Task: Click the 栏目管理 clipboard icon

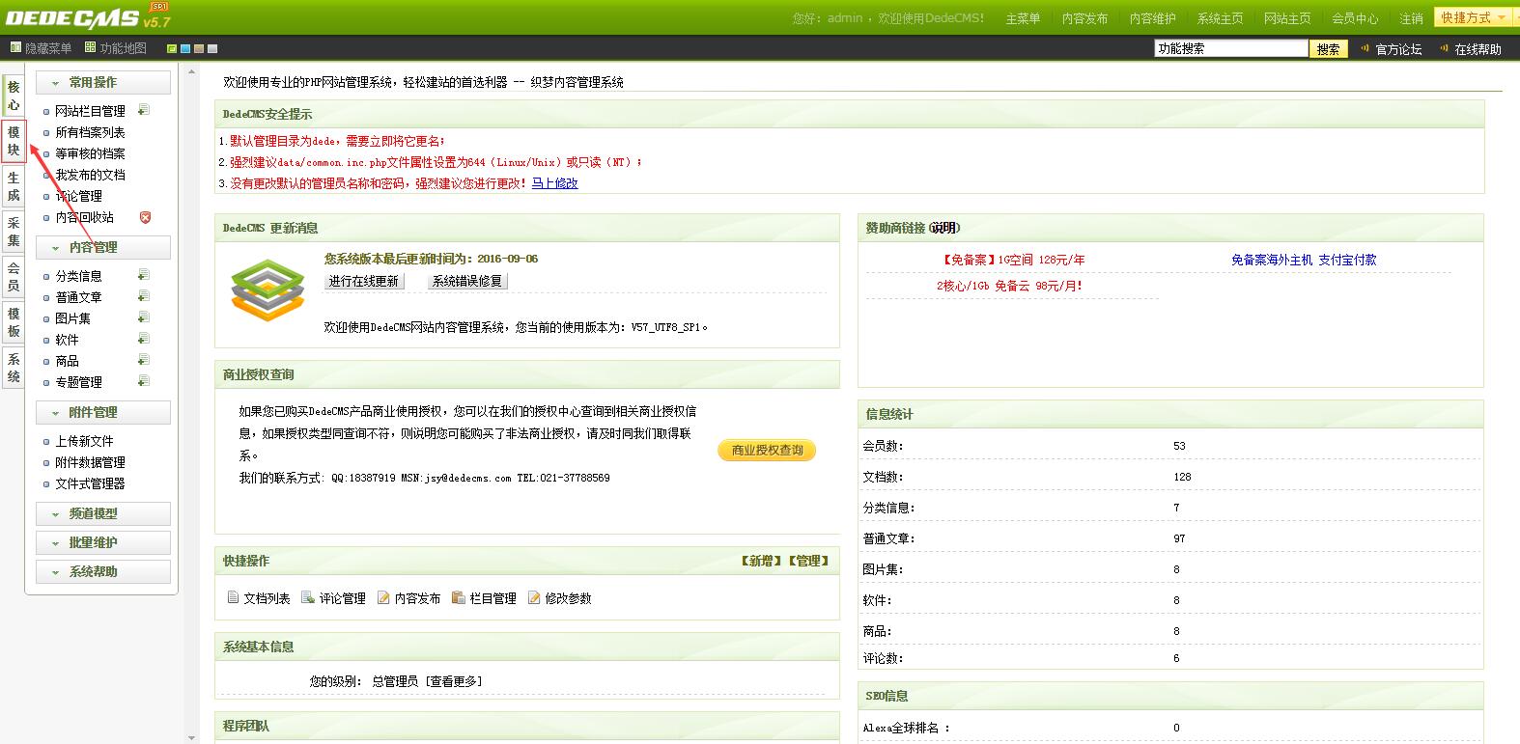Action: point(459,597)
